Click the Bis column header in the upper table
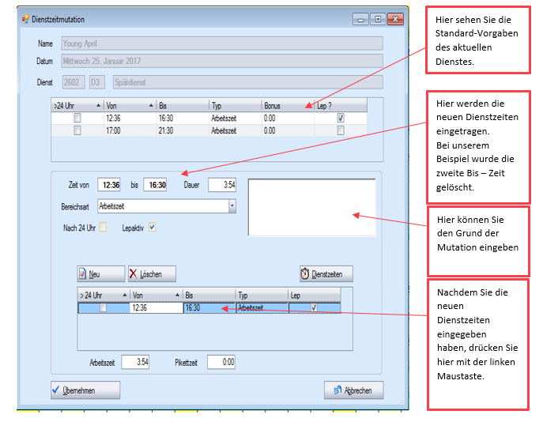The width and height of the screenshot is (543, 422). pyautogui.click(x=183, y=106)
